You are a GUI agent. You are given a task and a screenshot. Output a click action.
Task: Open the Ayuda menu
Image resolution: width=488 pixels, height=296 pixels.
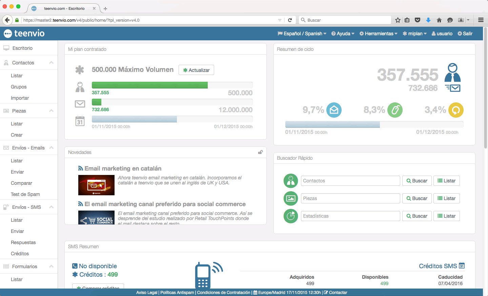coord(343,34)
